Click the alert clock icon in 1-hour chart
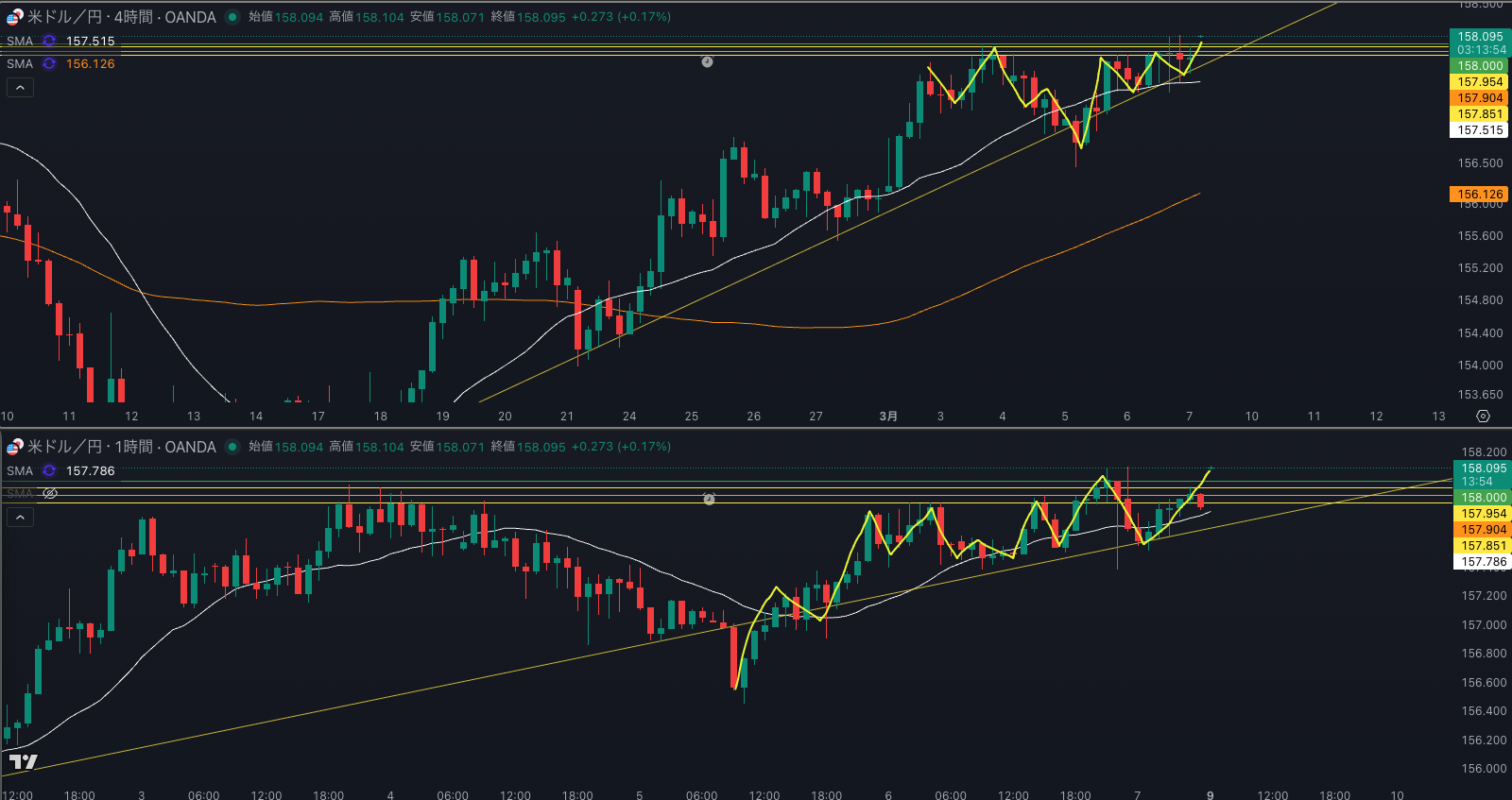1512x800 pixels. pos(709,499)
